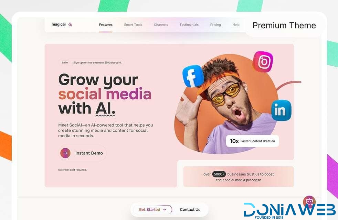Select the Features nav tab
Image resolution: width=338 pixels, height=220 pixels.
click(106, 25)
